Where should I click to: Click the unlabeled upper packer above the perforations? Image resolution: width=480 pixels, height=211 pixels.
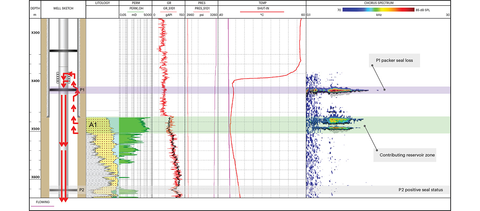pos(64,51)
